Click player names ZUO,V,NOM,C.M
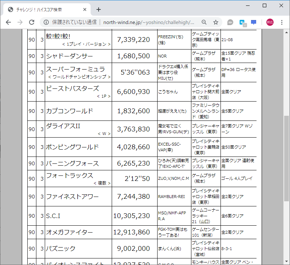290x265 pixels. coord(174,178)
